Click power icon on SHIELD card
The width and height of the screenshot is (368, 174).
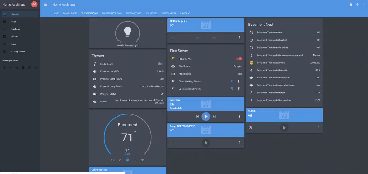tap(250, 128)
